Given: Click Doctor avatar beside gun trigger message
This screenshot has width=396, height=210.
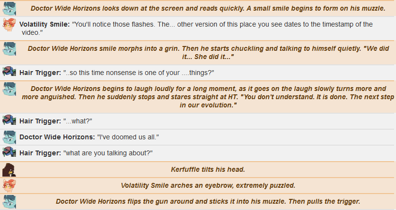Looking at the screenshot, I should (x=9, y=202).
